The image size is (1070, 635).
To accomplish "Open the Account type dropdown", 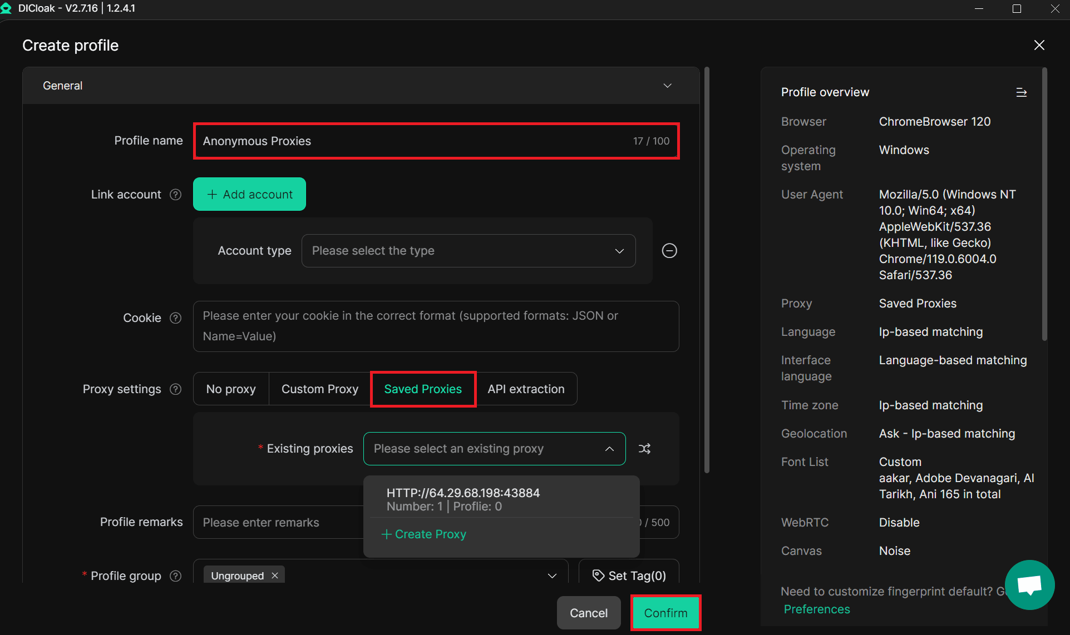I will (469, 251).
